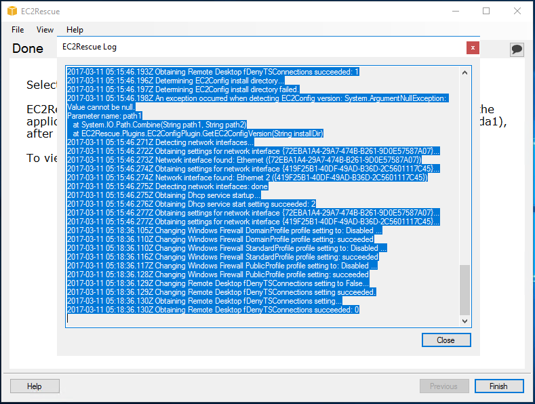
Task: Click the first 'fDenyTSConnections succeeded: 1' log line
Action: 213,72
